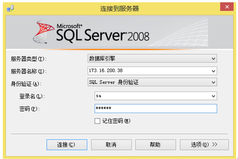Viewport: 238px width, 159px height.
Task: Expand the 登录名 dropdown arrow
Action: (x=213, y=96)
